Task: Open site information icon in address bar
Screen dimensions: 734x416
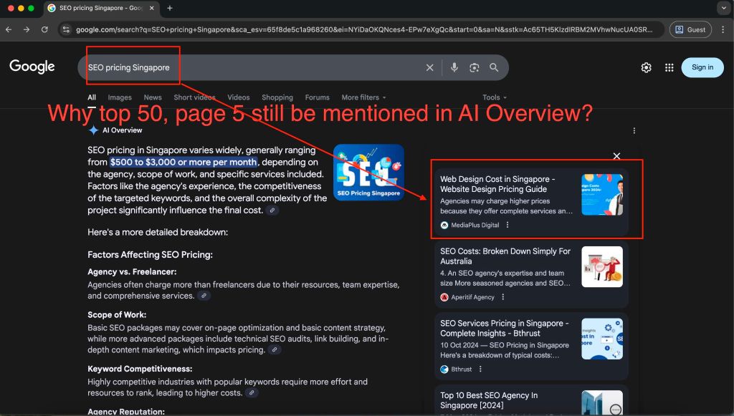Action: click(66, 29)
